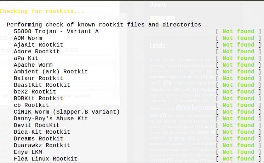
Task: Select the 'C (5)' label link
Action: 164,83
